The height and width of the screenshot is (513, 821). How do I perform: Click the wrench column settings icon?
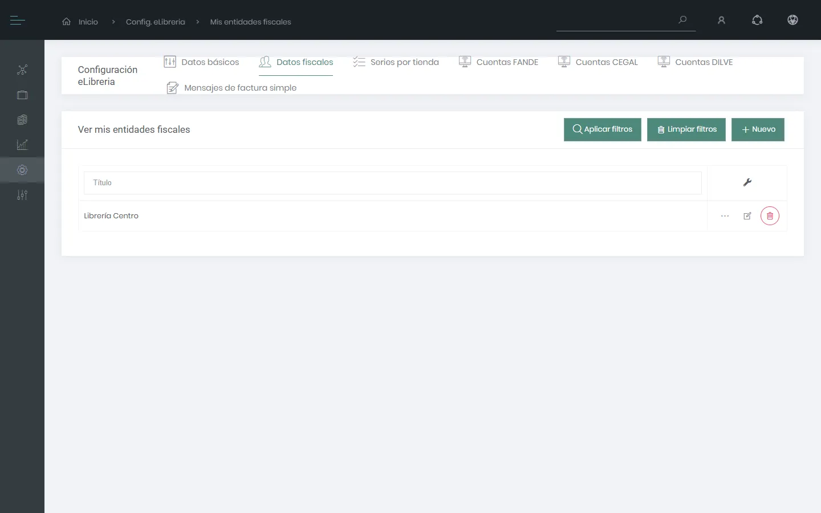[747, 182]
